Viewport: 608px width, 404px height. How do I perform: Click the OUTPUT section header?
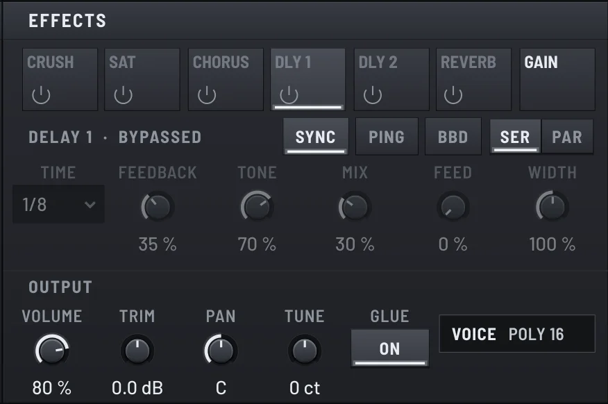click(x=60, y=287)
